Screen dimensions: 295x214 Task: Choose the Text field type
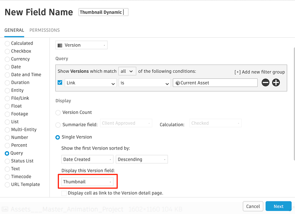[7, 169]
